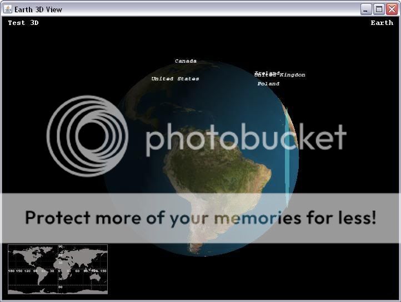Image resolution: width=401 pixels, height=302 pixels.
Task: Maximize the Earth 3D View window
Action: 379,9
